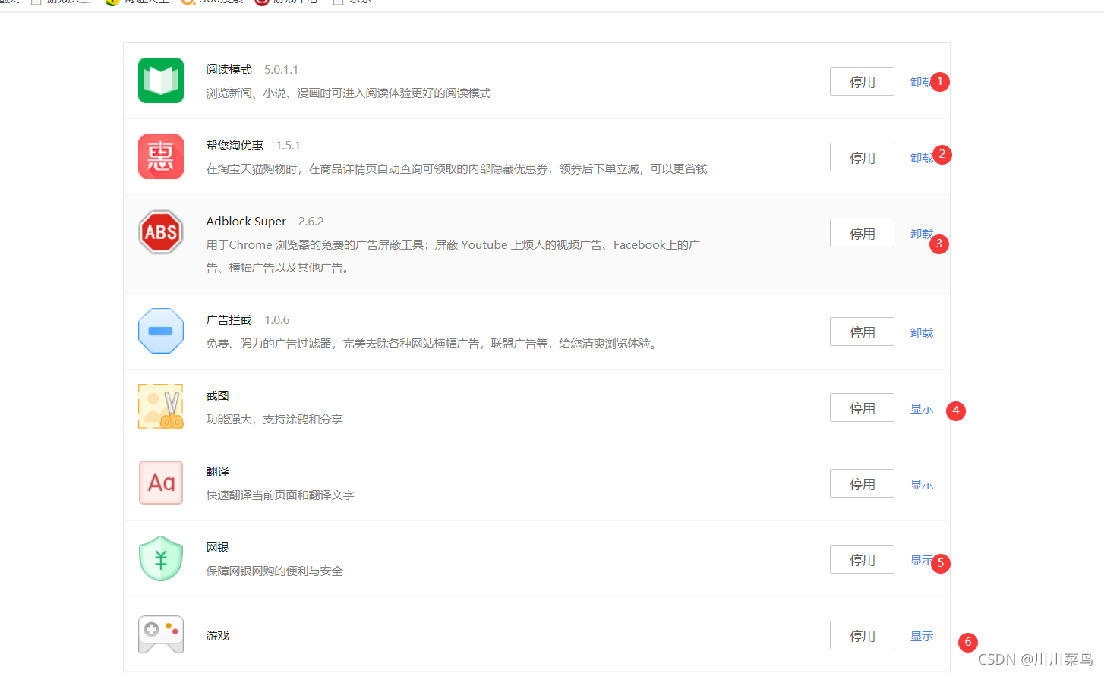This screenshot has width=1104, height=673.
Task: Uninstall Adblock Super via its 卸载 link
Action: pos(921,234)
